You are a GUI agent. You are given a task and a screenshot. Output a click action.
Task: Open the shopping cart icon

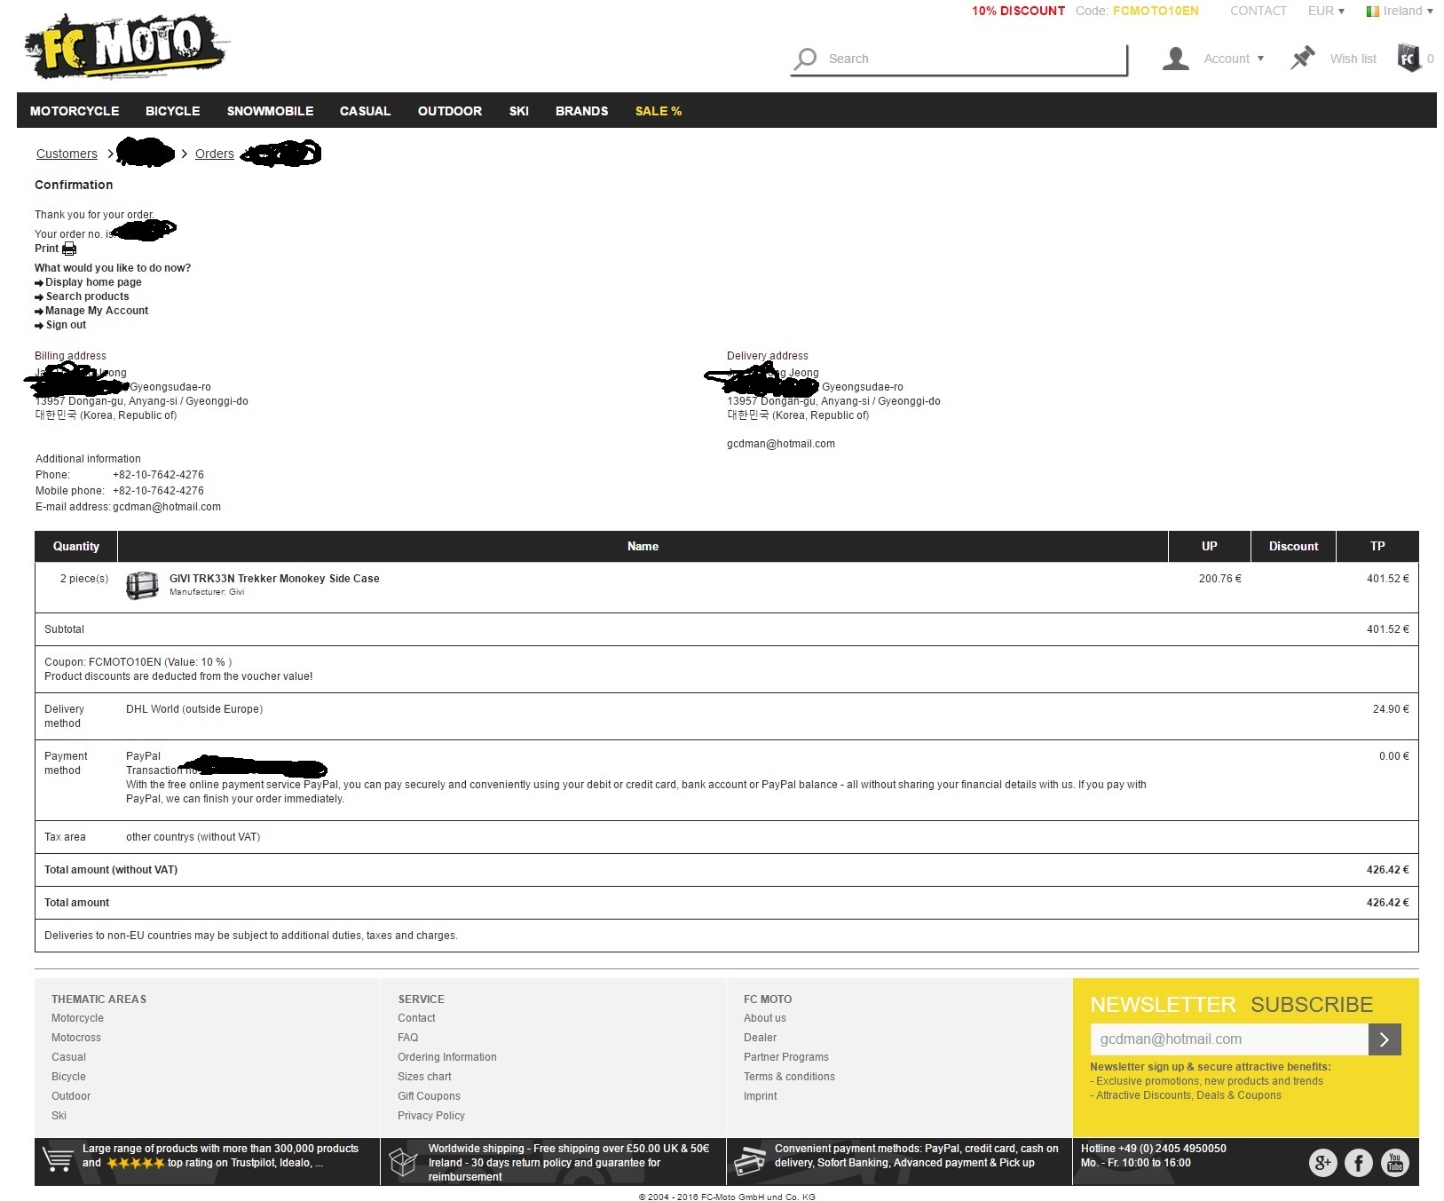coord(1408,59)
